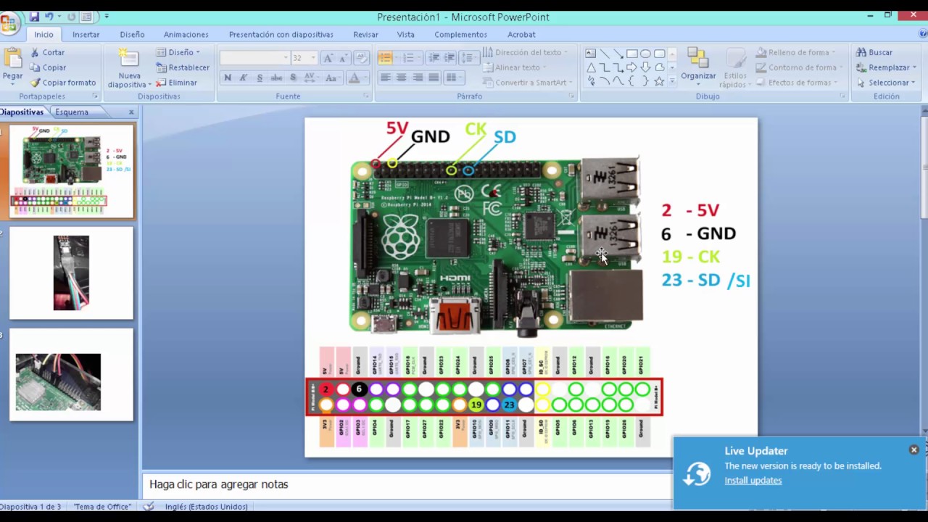Open the Revisar tab

(x=365, y=34)
